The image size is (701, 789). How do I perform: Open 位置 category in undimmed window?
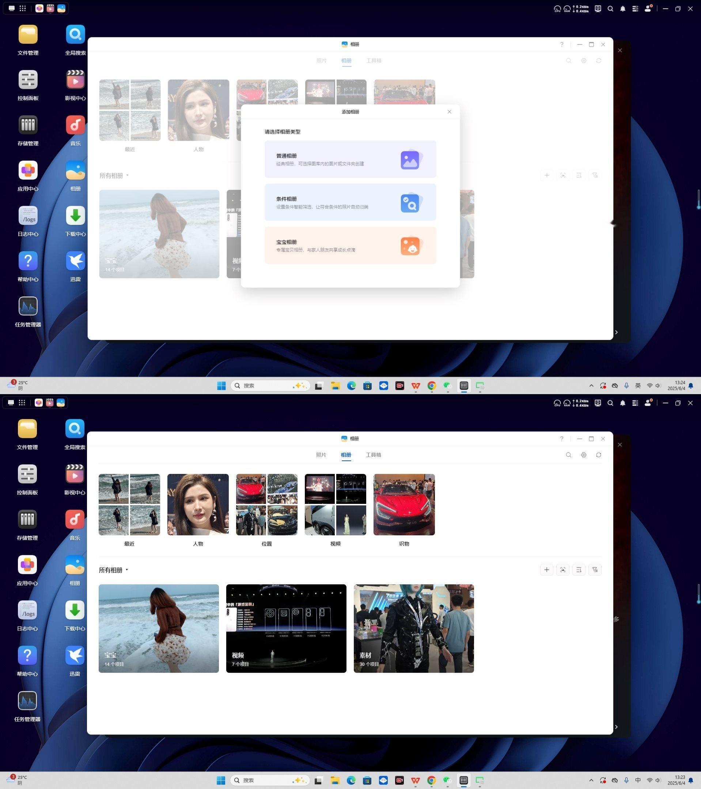click(x=266, y=505)
